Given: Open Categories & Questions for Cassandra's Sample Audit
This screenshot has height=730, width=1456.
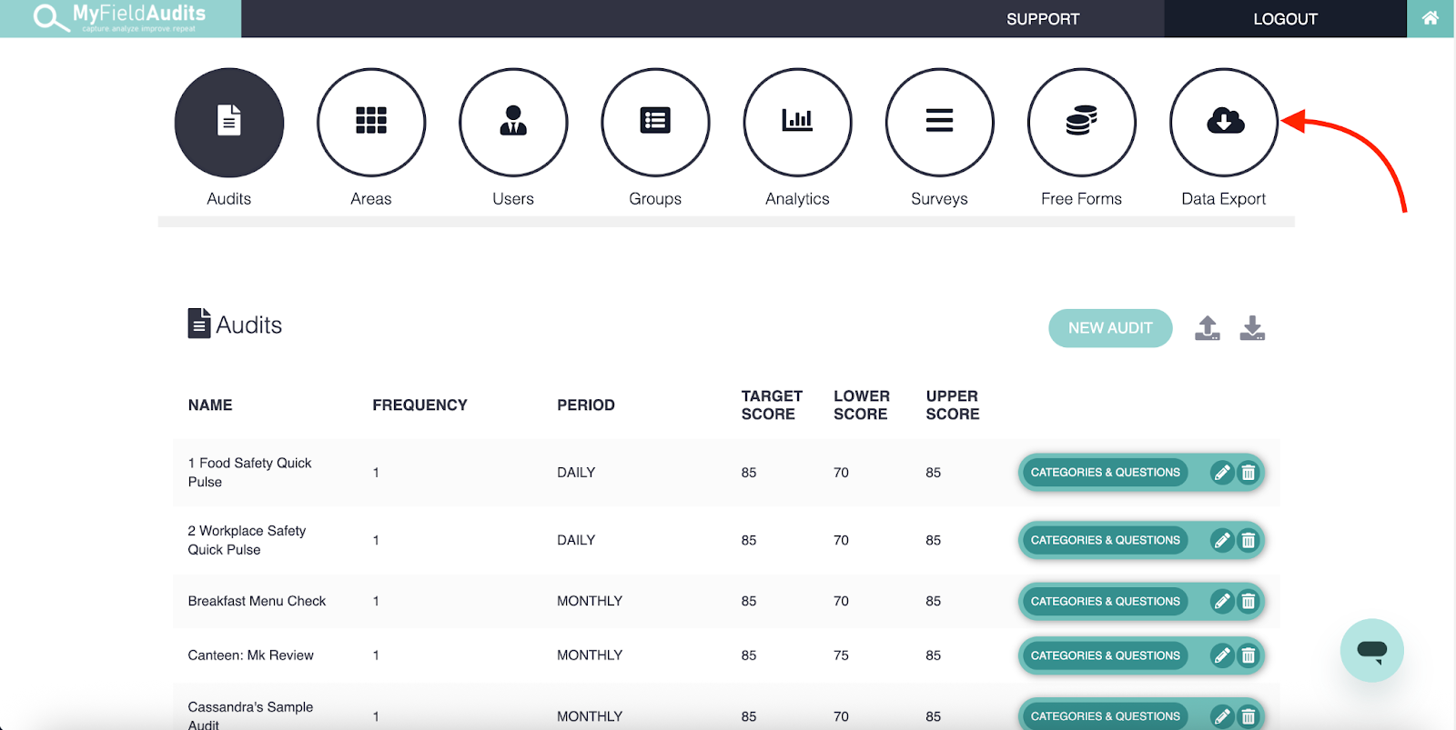Looking at the screenshot, I should [x=1105, y=716].
